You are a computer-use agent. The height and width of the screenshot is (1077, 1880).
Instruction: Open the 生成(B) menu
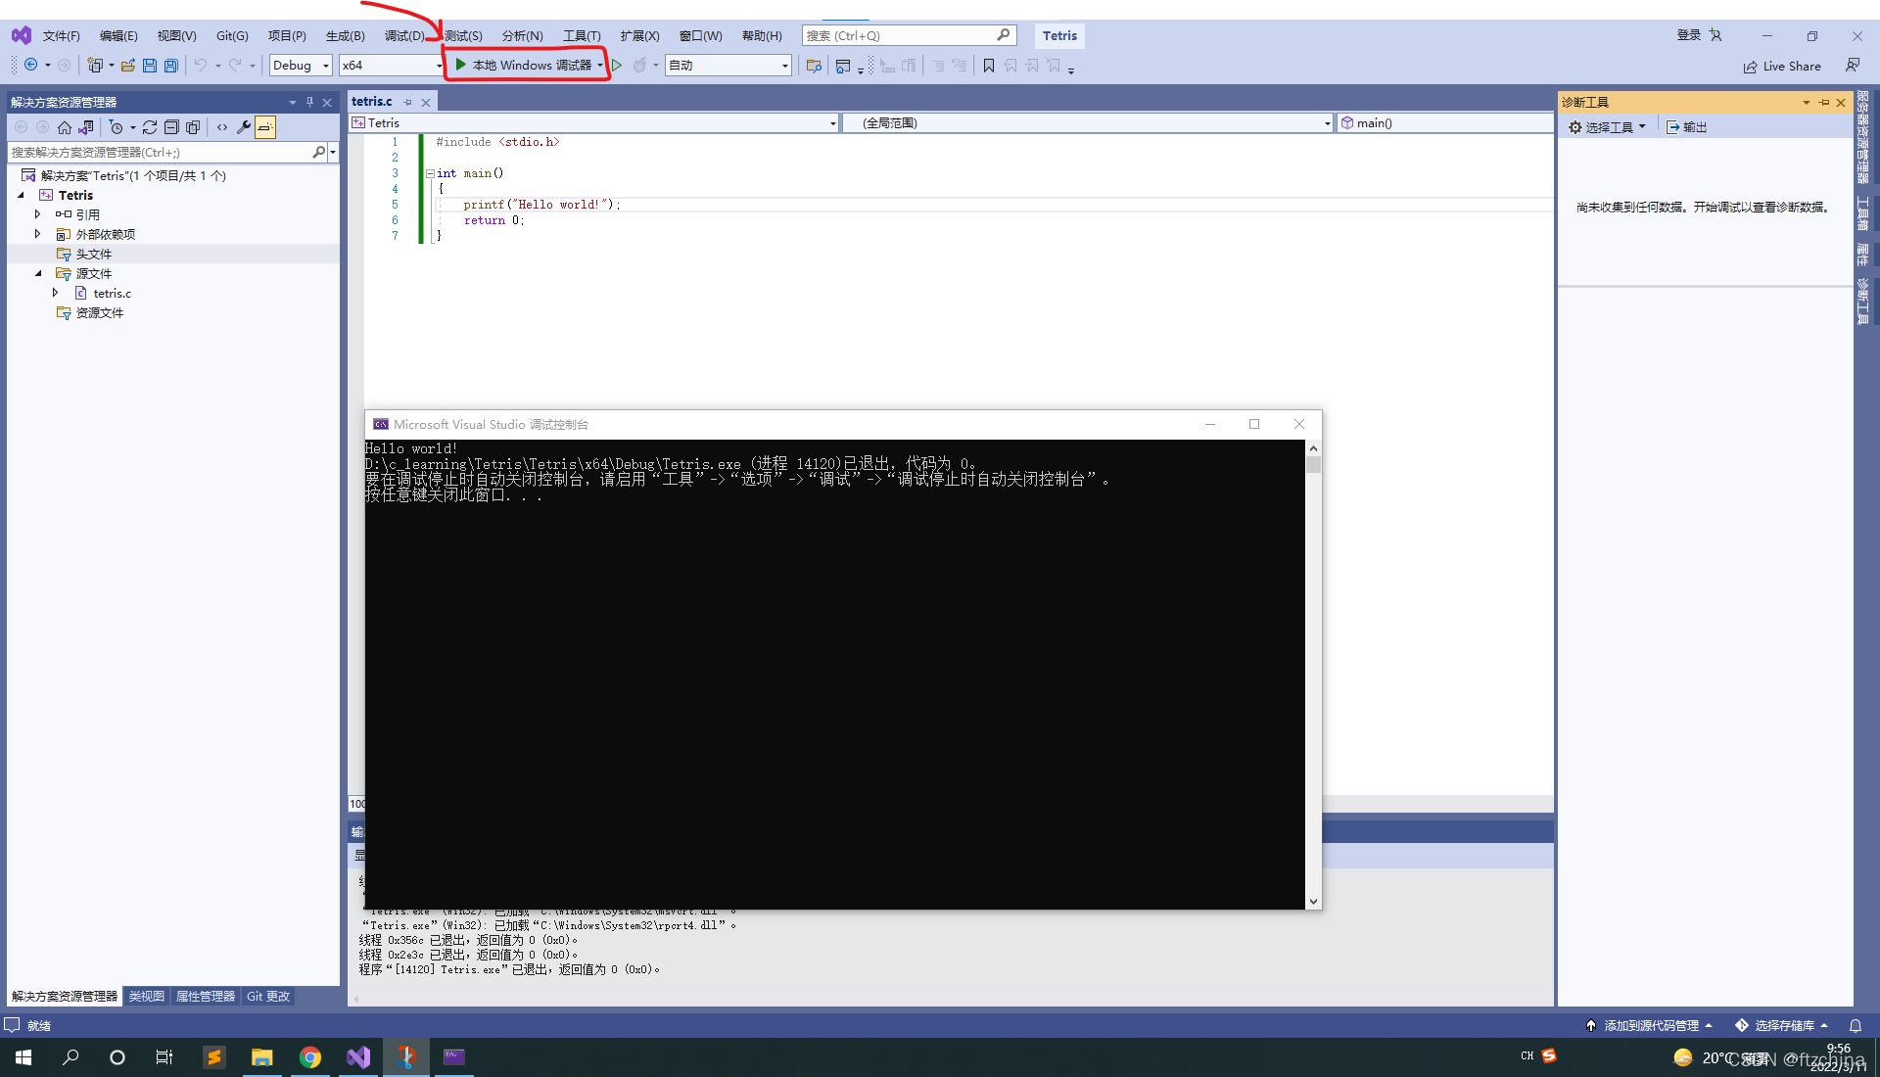(345, 36)
